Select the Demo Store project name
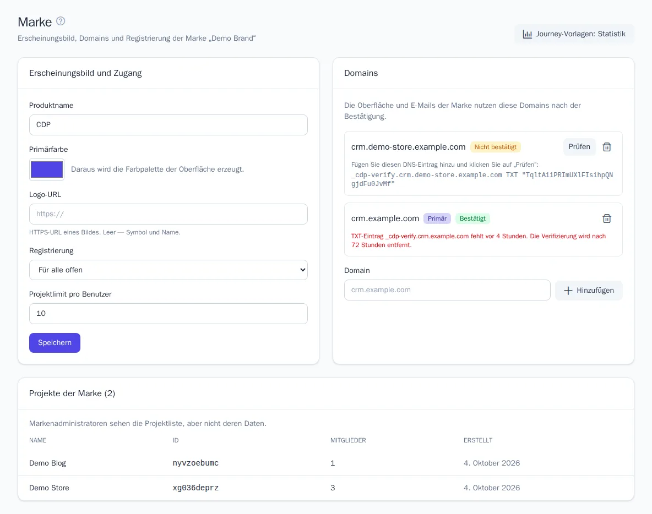652x514 pixels. [x=49, y=488]
